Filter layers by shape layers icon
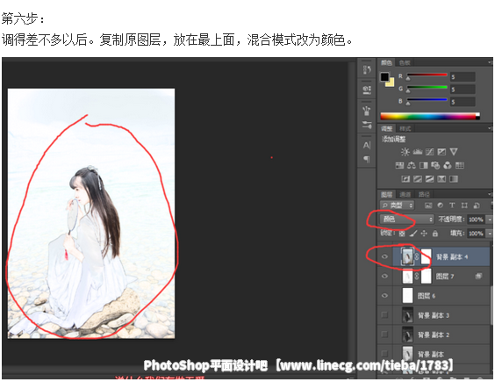Image resolution: width=502 pixels, height=382 pixels. click(x=464, y=205)
